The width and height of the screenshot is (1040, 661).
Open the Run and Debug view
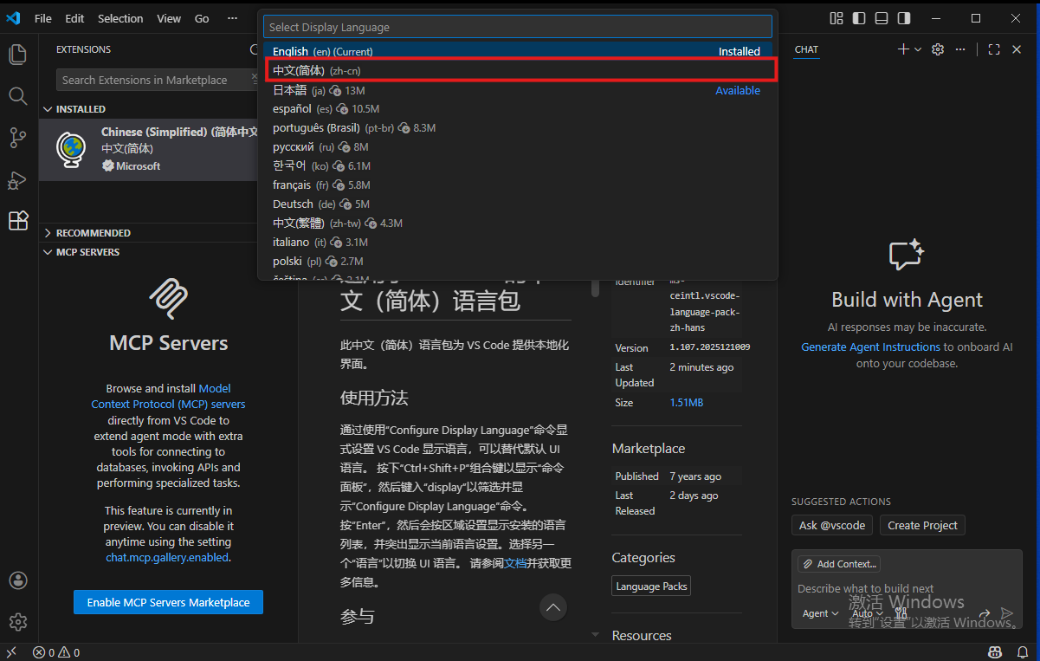18,179
